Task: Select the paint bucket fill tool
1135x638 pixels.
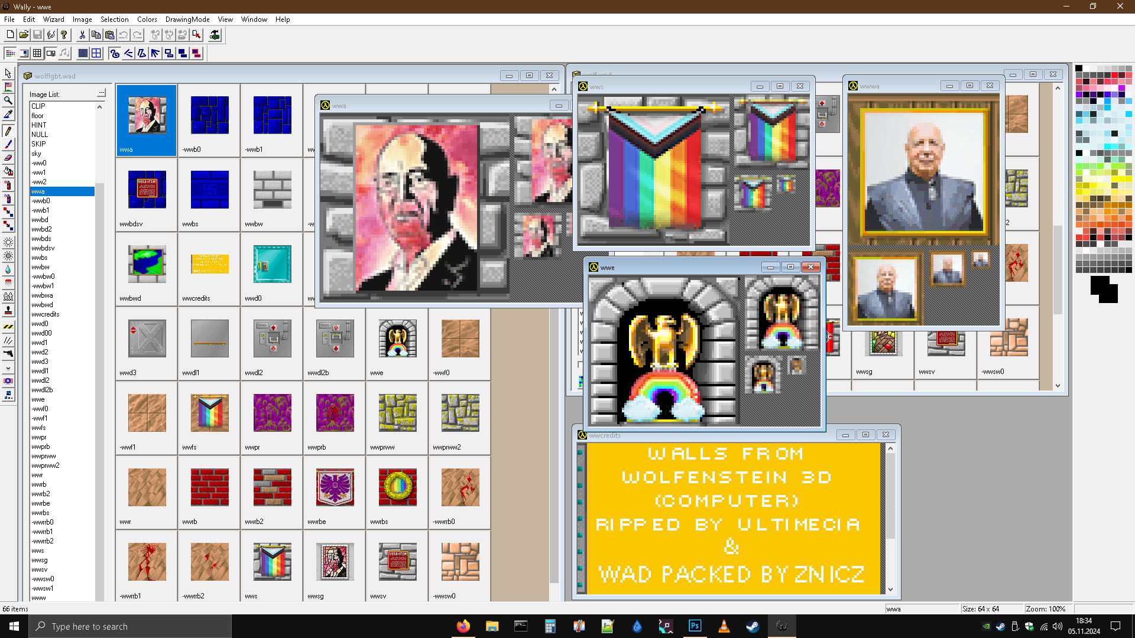Action: [x=8, y=171]
